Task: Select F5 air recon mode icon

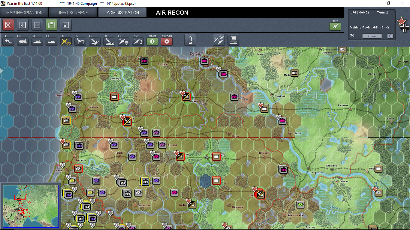Action: point(66,41)
